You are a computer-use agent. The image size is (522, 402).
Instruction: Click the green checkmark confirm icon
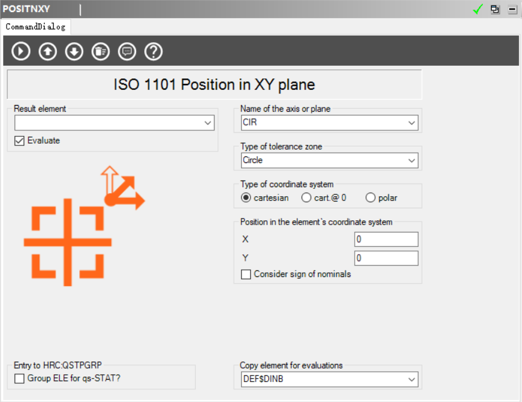pos(478,9)
